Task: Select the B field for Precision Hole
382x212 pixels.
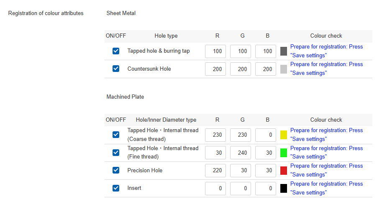Action: tap(266, 171)
